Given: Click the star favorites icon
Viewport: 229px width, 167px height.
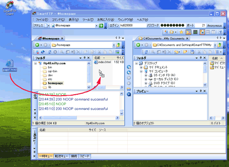Looking at the screenshot, I should point(181,32).
